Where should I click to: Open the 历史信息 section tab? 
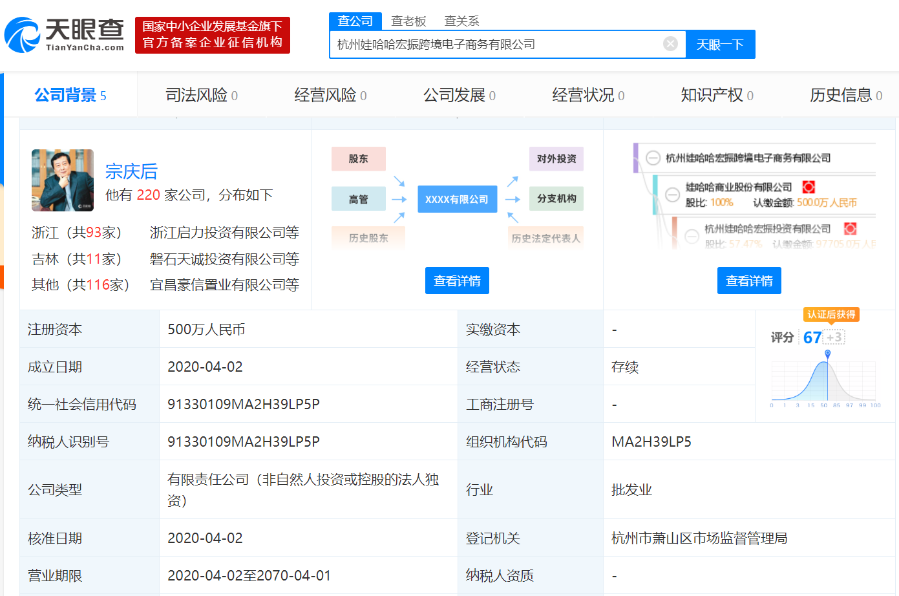point(846,96)
